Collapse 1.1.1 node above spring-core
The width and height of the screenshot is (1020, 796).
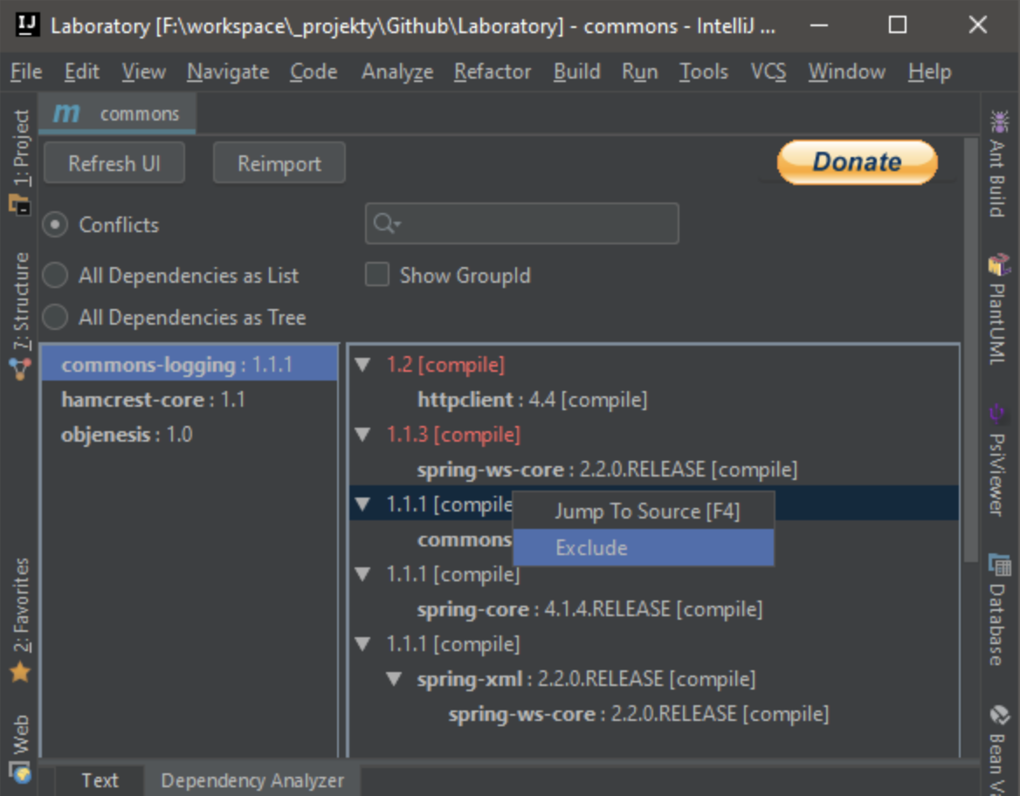(363, 573)
